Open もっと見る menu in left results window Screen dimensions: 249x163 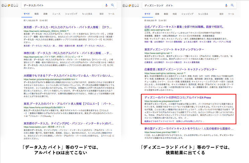87,14
